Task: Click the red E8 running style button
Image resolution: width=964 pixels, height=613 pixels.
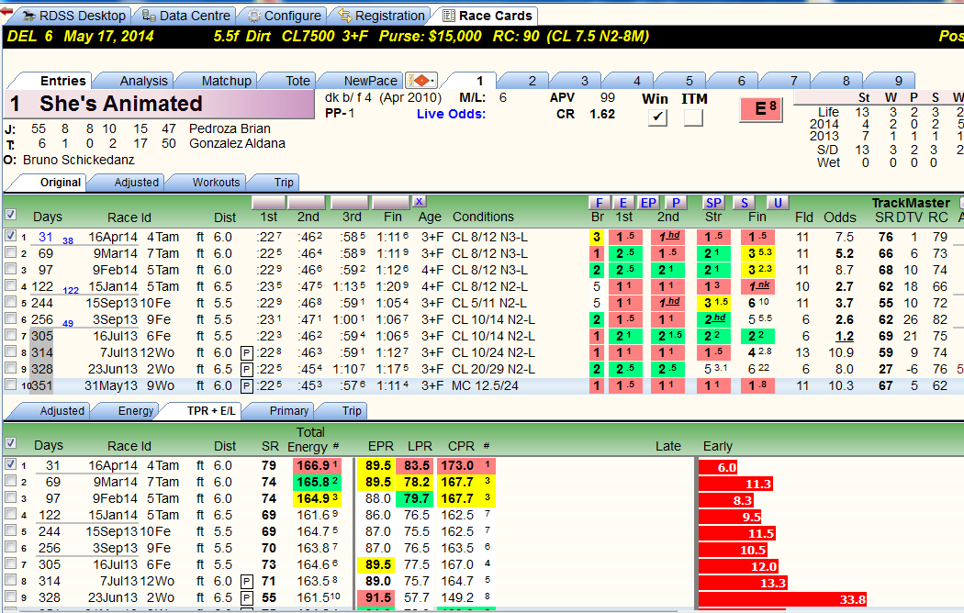Action: [x=760, y=109]
